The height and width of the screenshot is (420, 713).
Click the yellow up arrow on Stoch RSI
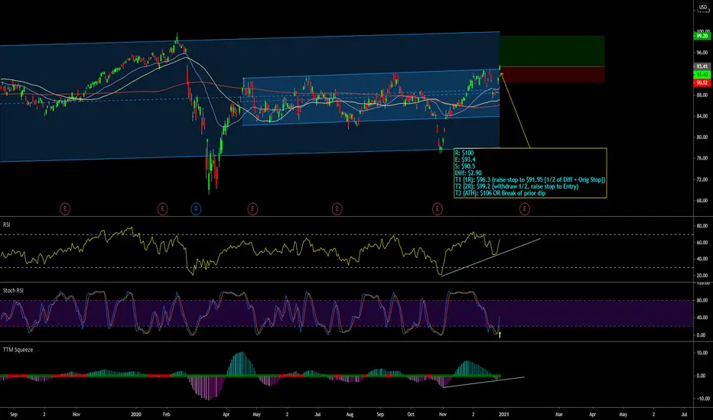pyautogui.click(x=500, y=335)
